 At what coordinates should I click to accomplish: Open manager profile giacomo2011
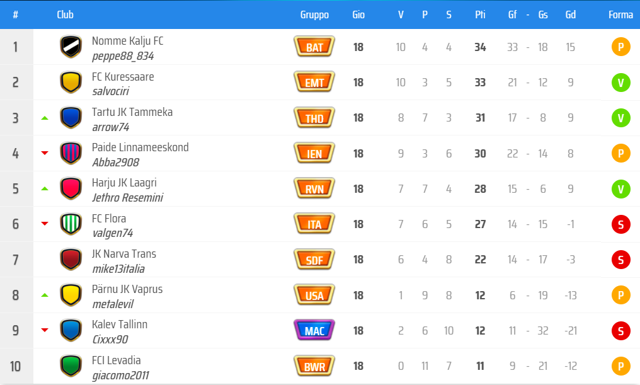120,376
